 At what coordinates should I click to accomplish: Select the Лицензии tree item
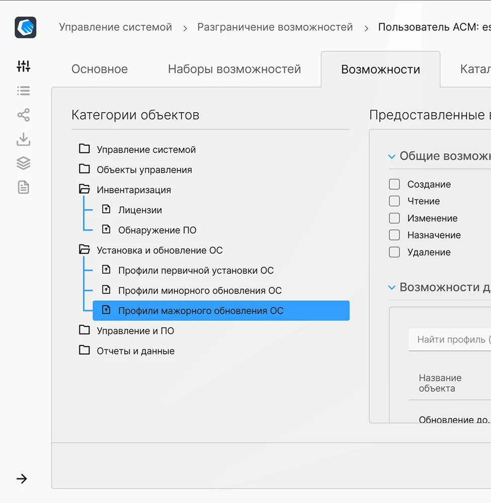(140, 210)
